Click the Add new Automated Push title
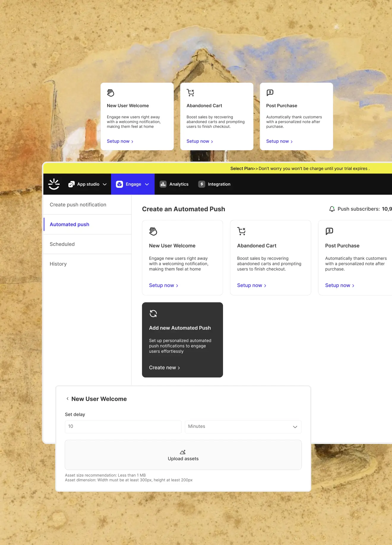 tap(180, 328)
